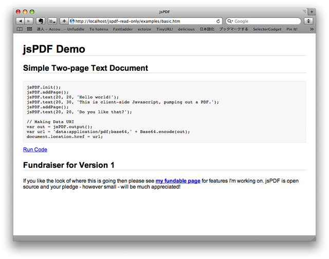Click the Base64.encode(out) code line

point(108,132)
